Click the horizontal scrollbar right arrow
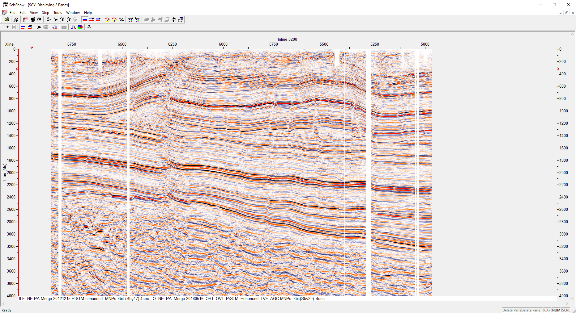 (567, 304)
